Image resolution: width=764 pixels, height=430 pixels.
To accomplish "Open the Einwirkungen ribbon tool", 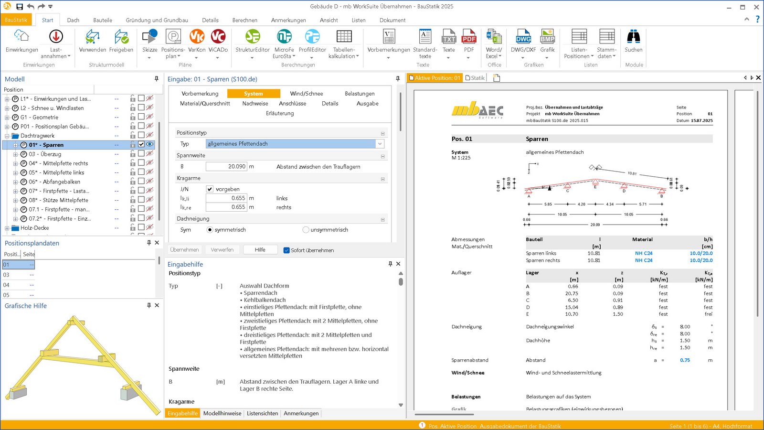I will click(x=21, y=41).
